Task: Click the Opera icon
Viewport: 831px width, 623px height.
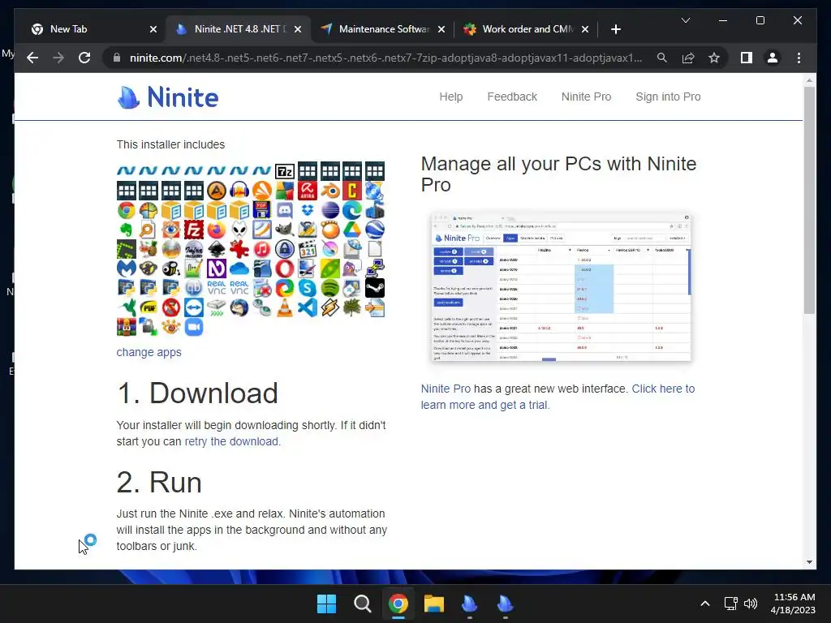Action: click(285, 269)
